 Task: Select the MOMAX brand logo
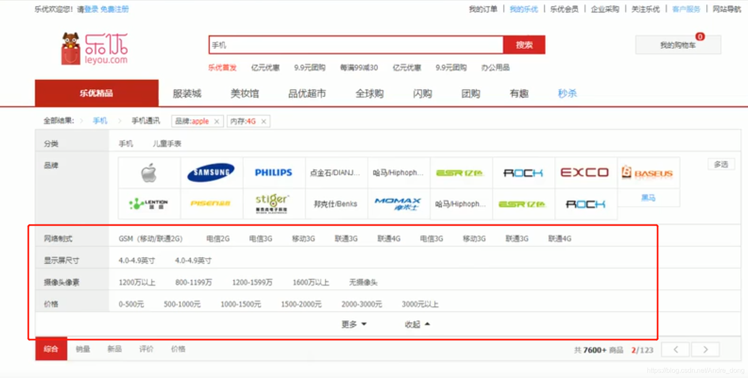(x=399, y=204)
